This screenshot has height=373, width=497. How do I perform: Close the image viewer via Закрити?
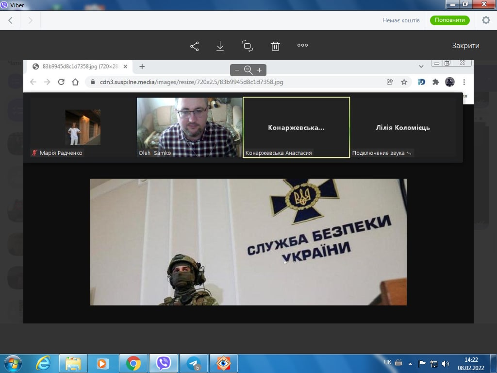pos(465,45)
